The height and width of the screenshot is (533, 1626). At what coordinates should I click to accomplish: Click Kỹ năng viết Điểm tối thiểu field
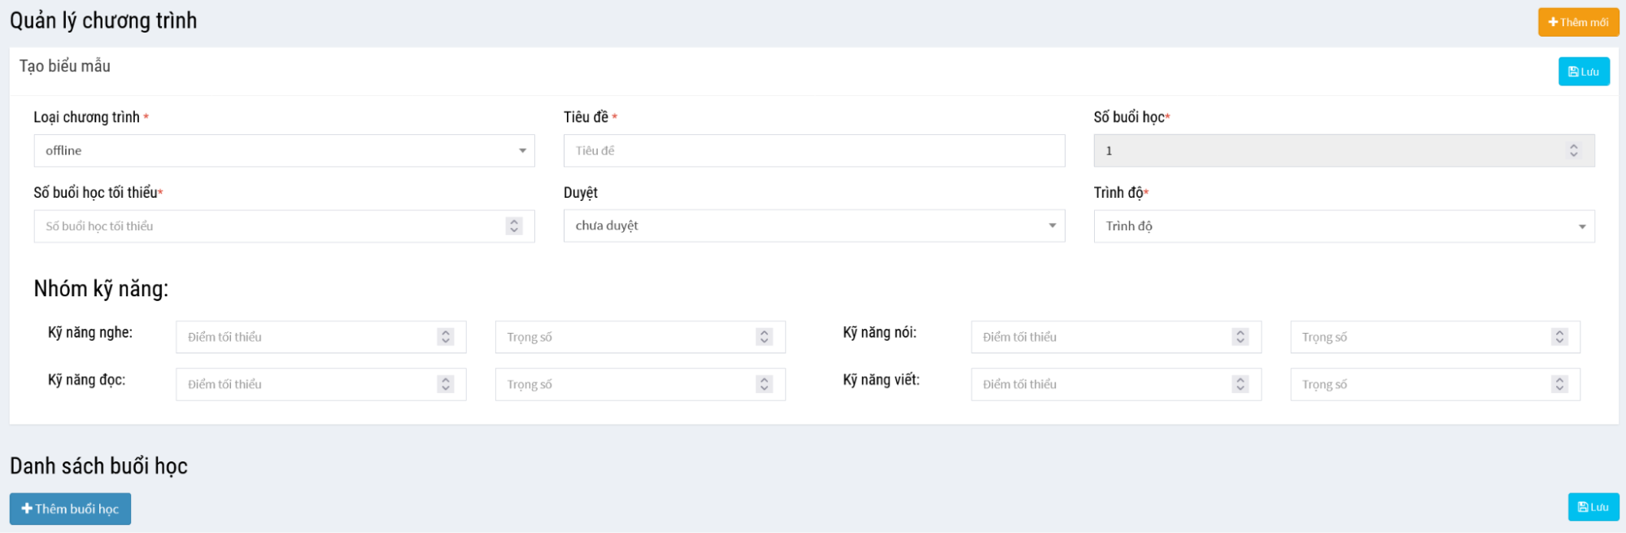1102,384
